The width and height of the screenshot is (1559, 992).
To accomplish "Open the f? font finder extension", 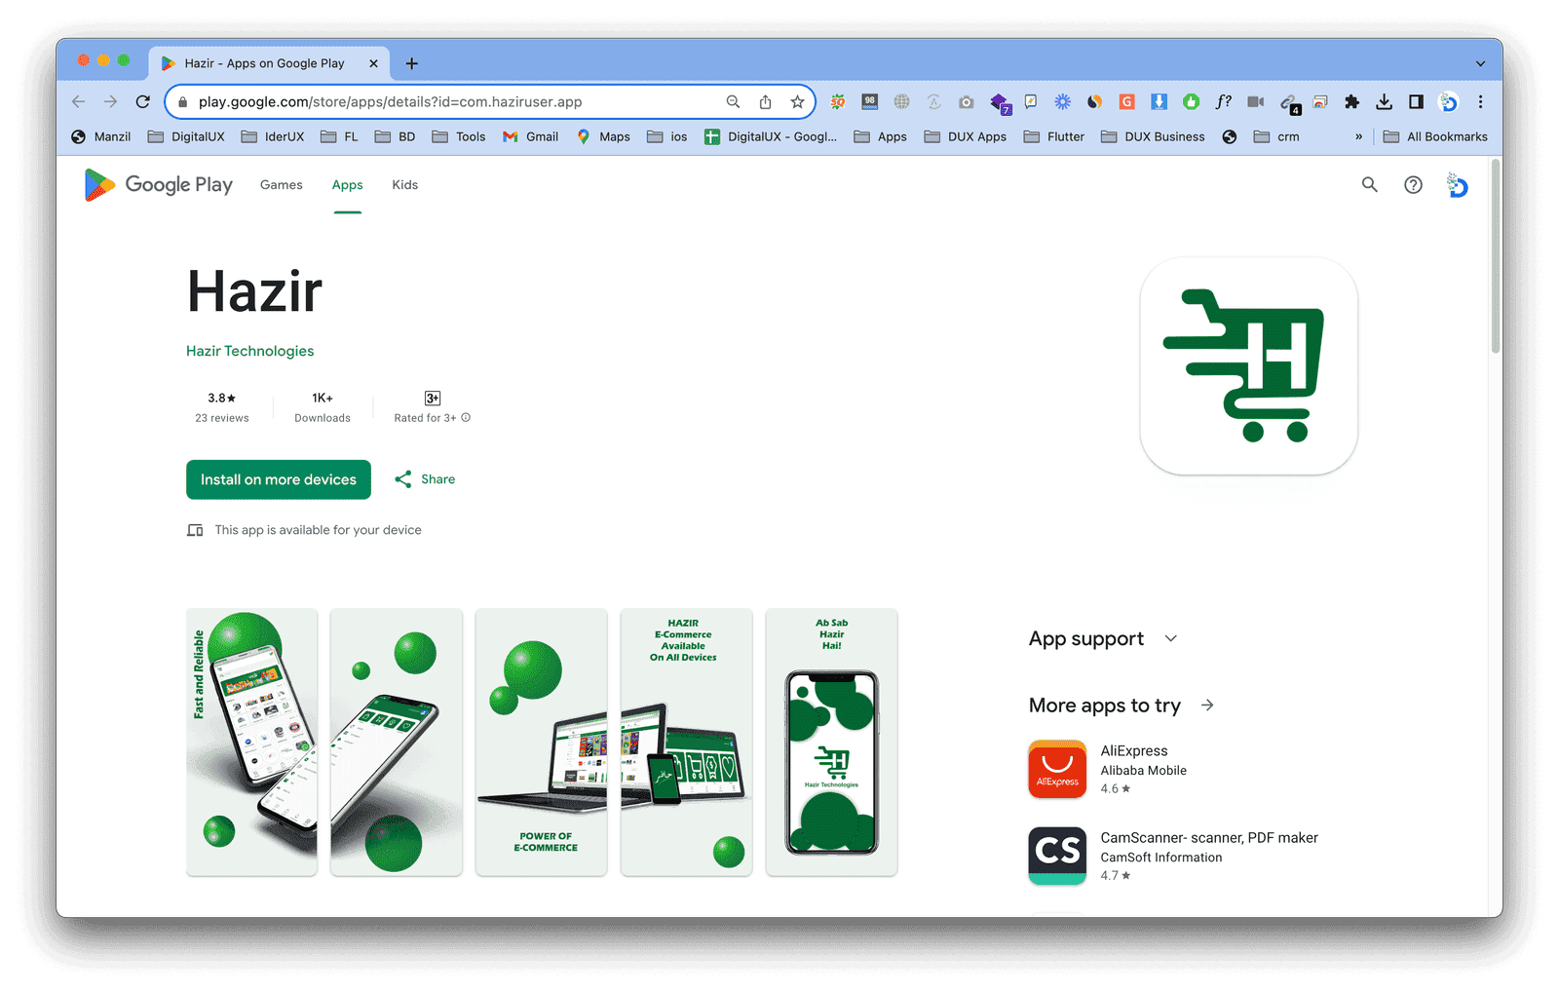I will coord(1223,101).
